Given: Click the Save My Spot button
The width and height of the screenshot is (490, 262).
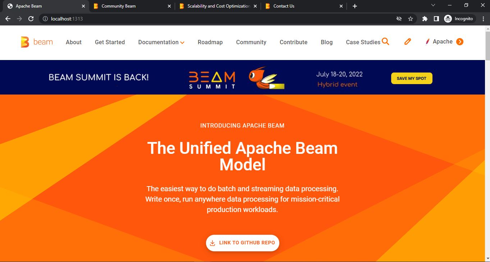Looking at the screenshot, I should tap(412, 78).
